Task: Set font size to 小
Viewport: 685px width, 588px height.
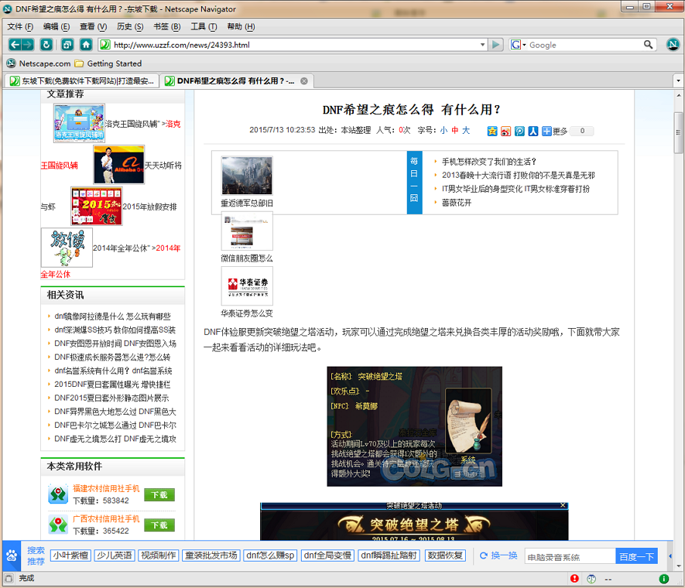Action: coord(444,130)
